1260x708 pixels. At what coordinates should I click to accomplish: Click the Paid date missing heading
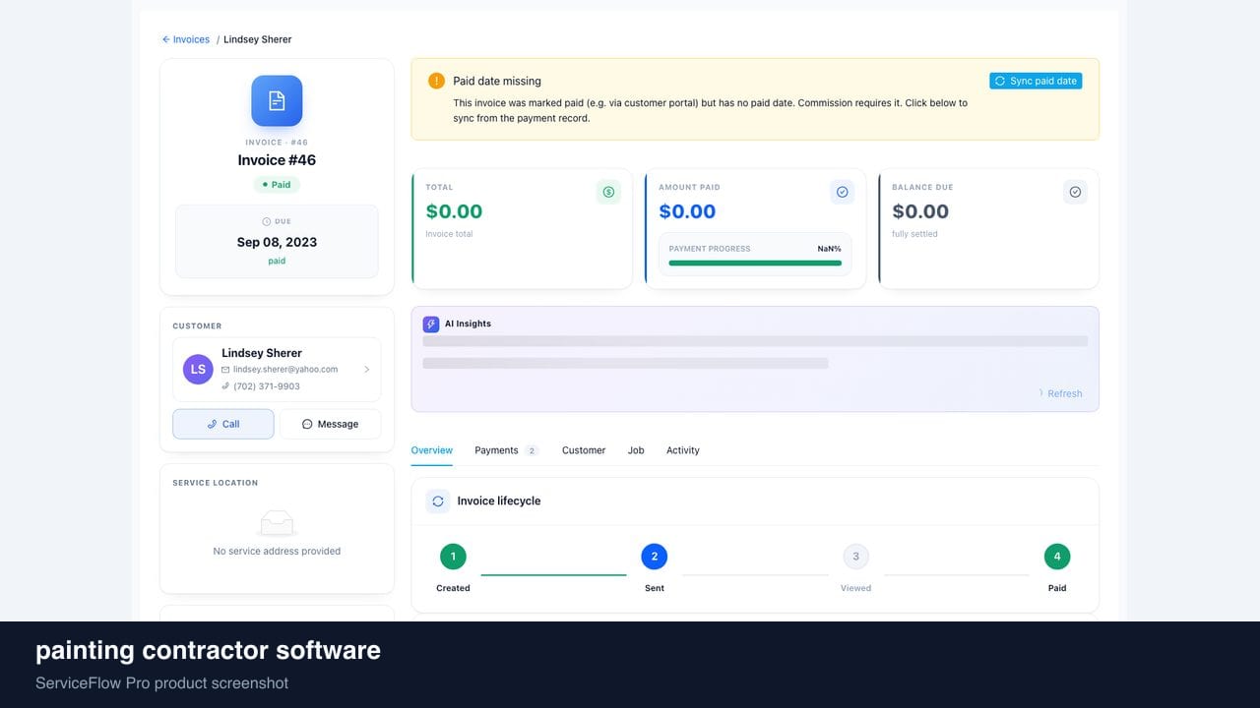[497, 81]
